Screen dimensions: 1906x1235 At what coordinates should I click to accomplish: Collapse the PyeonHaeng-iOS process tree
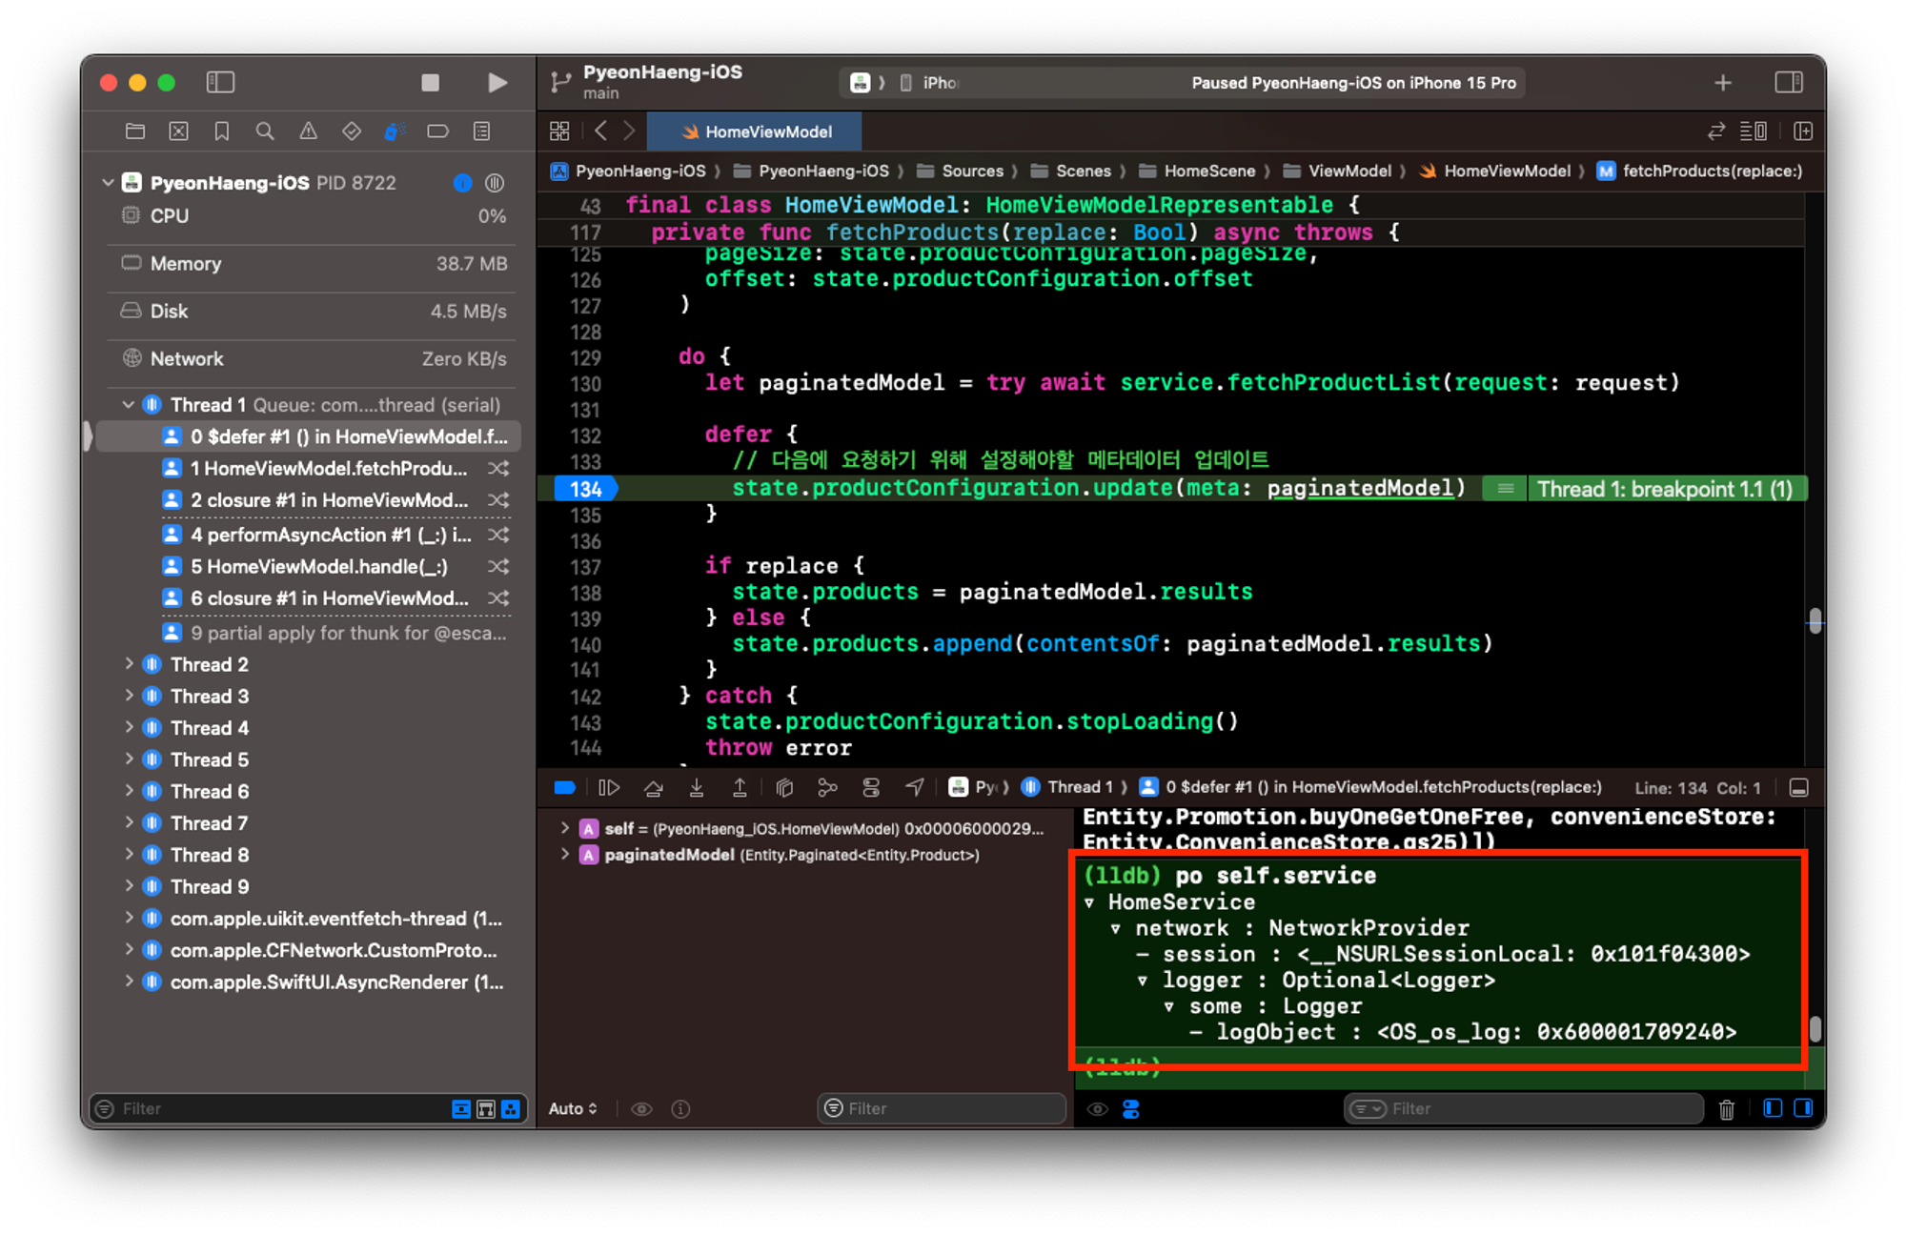tap(108, 182)
